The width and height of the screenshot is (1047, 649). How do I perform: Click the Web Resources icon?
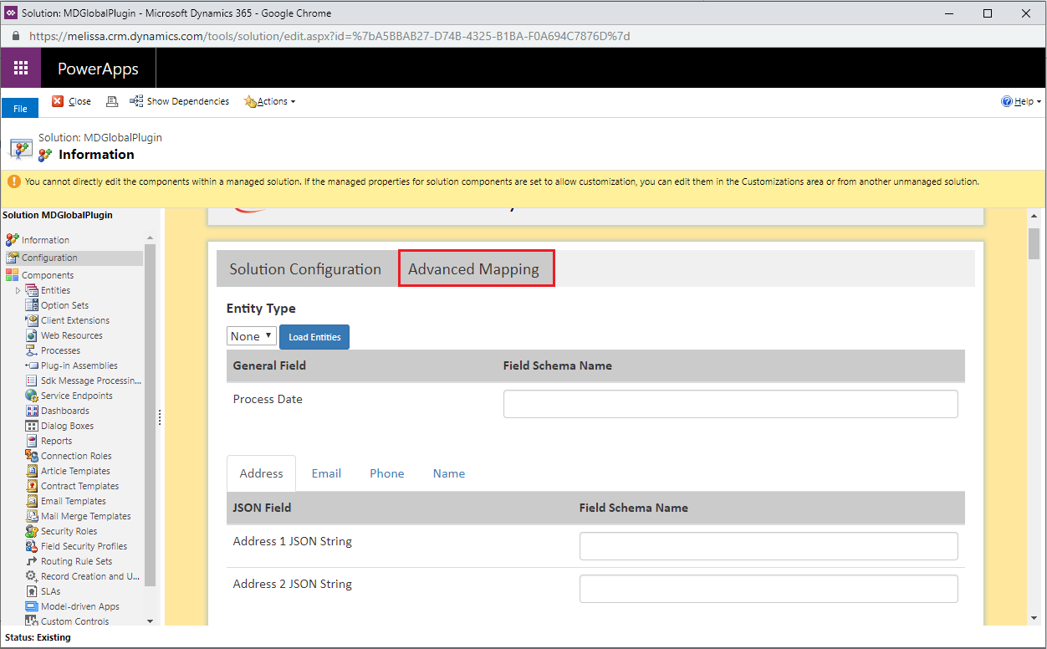tap(32, 335)
